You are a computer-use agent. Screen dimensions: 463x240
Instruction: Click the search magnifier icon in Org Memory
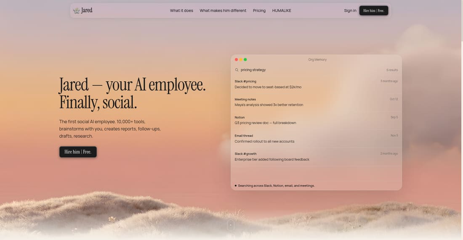click(237, 70)
